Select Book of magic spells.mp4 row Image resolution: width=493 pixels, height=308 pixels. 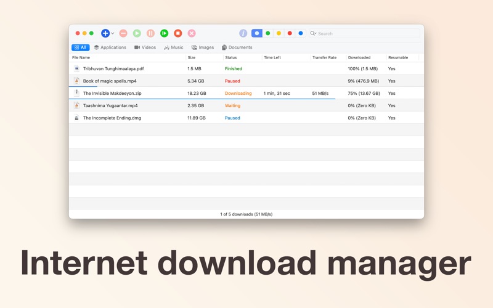[246, 81]
